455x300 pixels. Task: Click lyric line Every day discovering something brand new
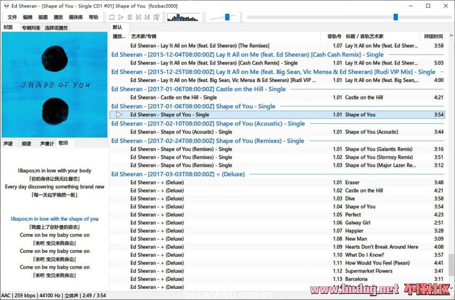coord(54,187)
